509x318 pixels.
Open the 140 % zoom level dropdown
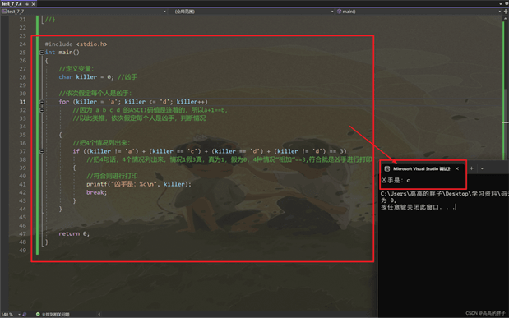[x=11, y=314]
